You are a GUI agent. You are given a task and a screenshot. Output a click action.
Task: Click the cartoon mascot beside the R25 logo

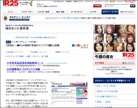pyautogui.click(x=31, y=3)
